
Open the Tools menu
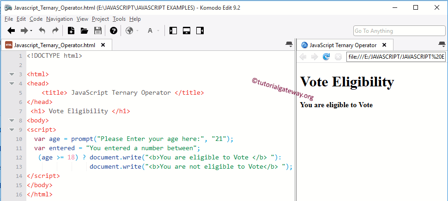tap(119, 19)
